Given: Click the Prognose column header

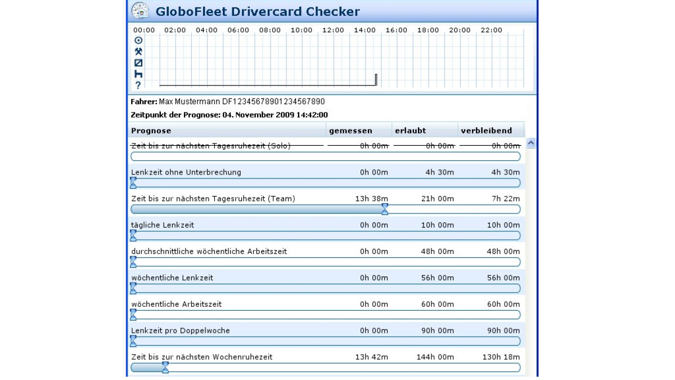Looking at the screenshot, I should (x=227, y=131).
